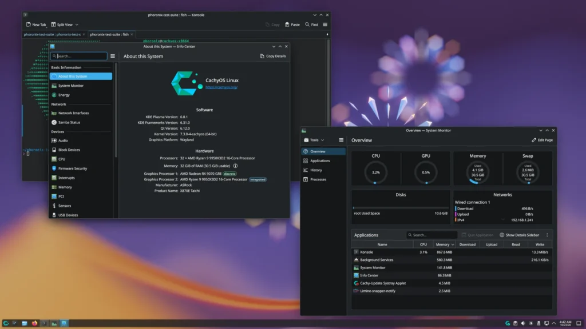
Task: Open About this System in Info Center sidebar
Action: (81, 76)
